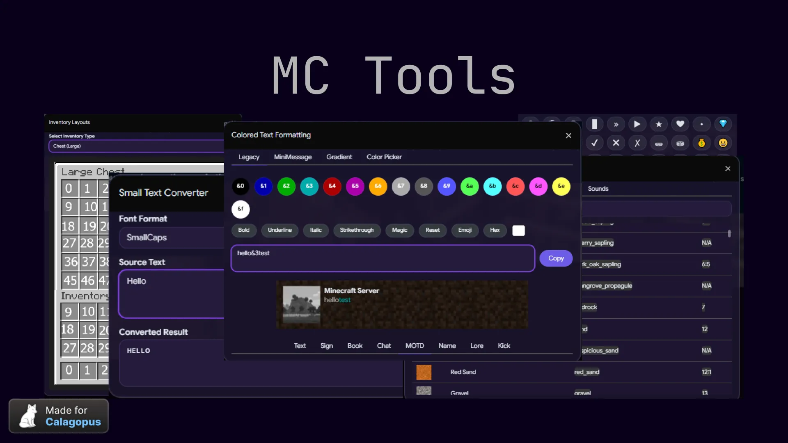Pick the &9 blue color code
This screenshot has width=788, height=443.
pos(447,186)
